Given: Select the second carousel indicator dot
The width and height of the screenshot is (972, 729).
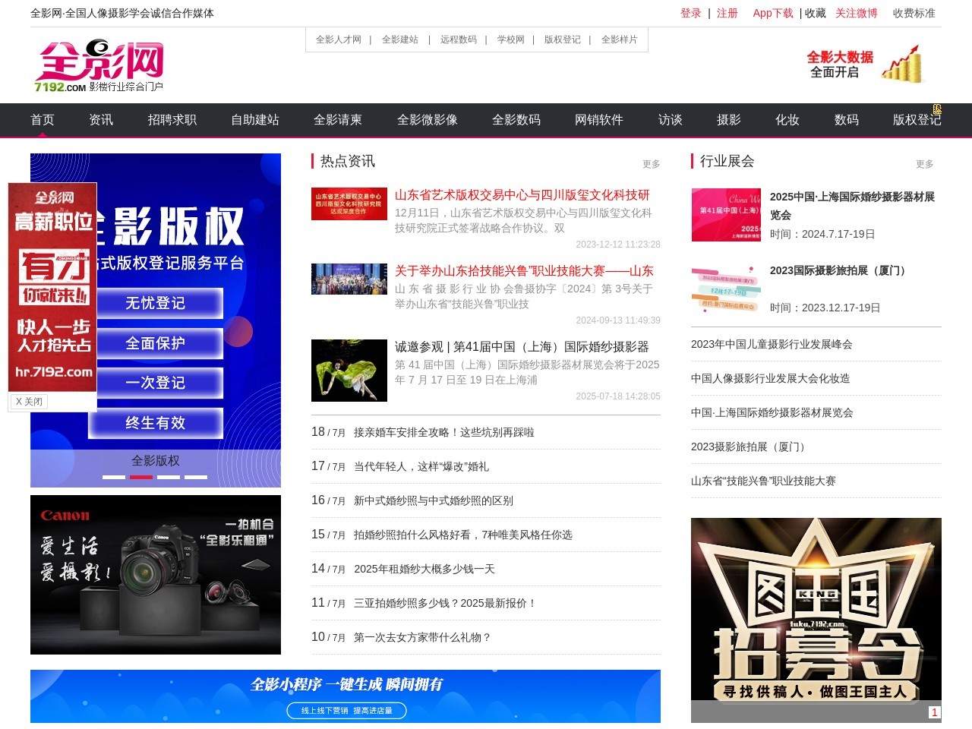Looking at the screenshot, I should [x=141, y=477].
